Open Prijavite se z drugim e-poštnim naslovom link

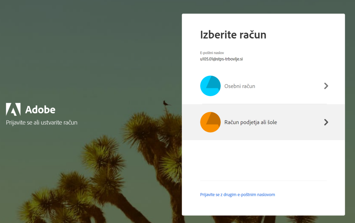point(237,195)
